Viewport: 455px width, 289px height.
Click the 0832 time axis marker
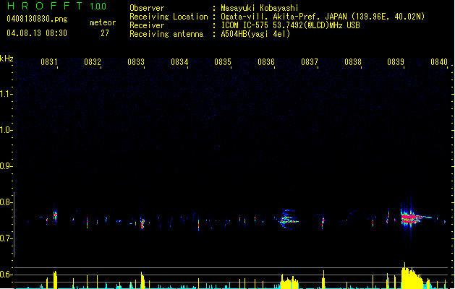93,62
